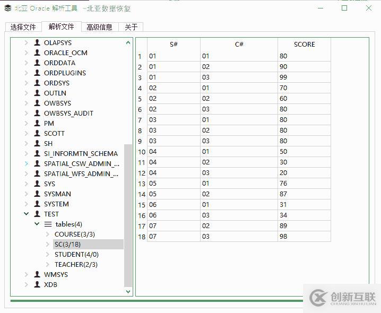Click the user icon beside ORDDATA

click(37, 63)
